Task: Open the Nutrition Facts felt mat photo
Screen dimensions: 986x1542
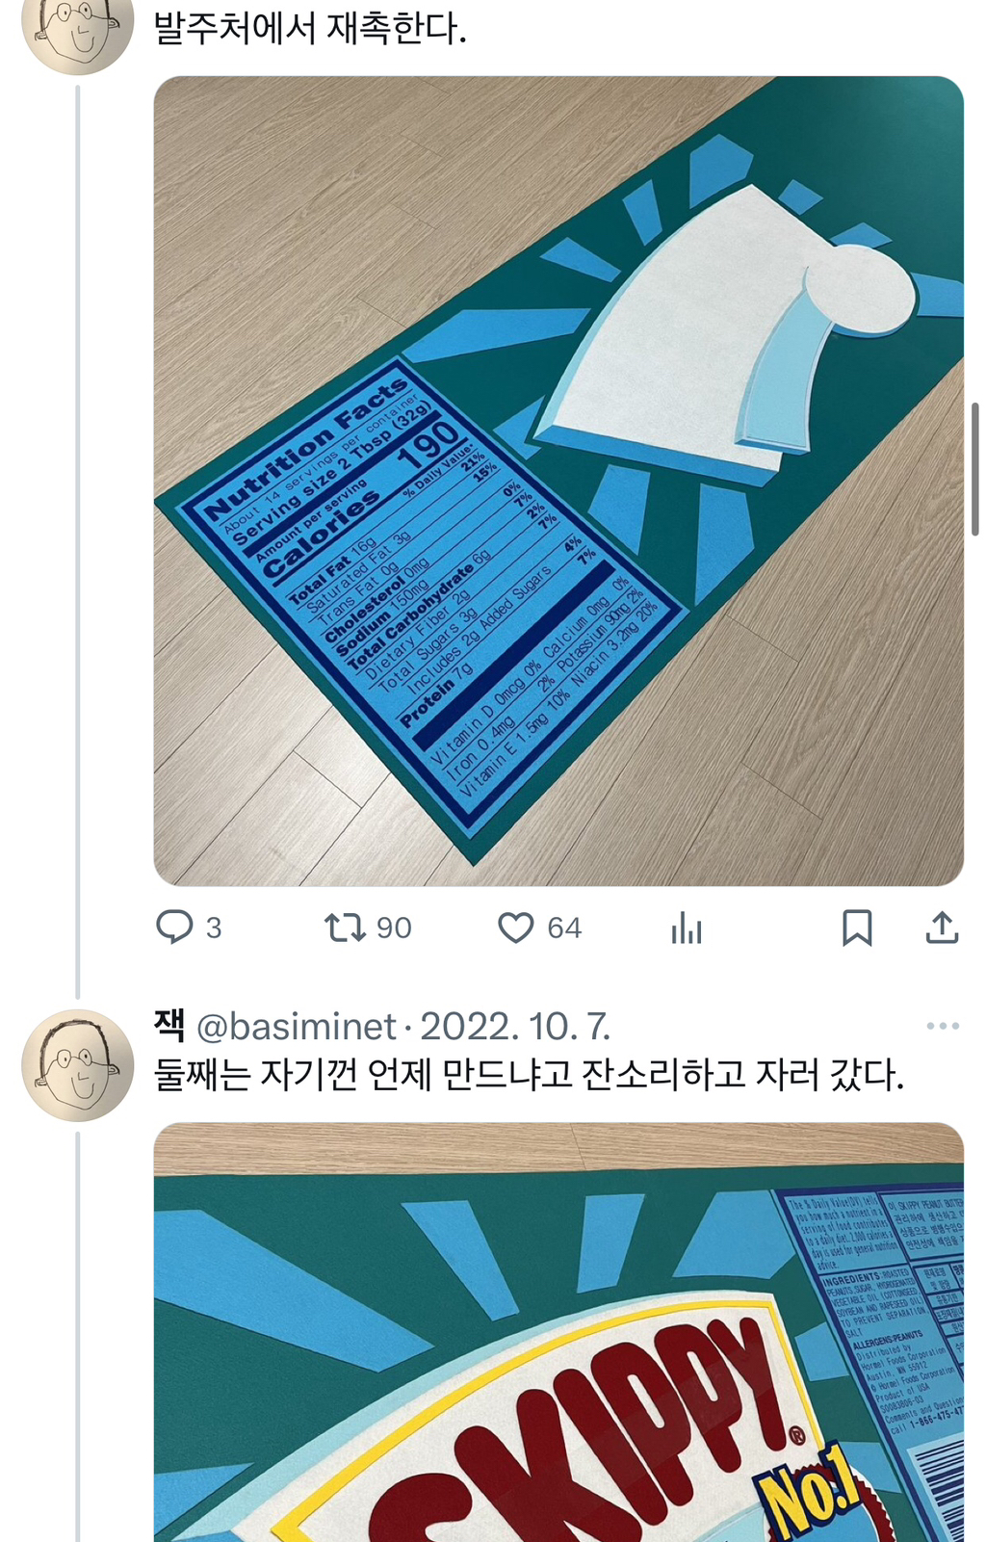Action: (558, 481)
